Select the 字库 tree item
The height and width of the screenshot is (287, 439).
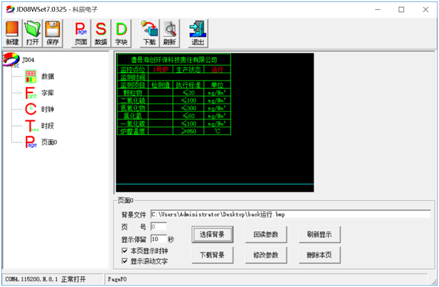coord(47,92)
